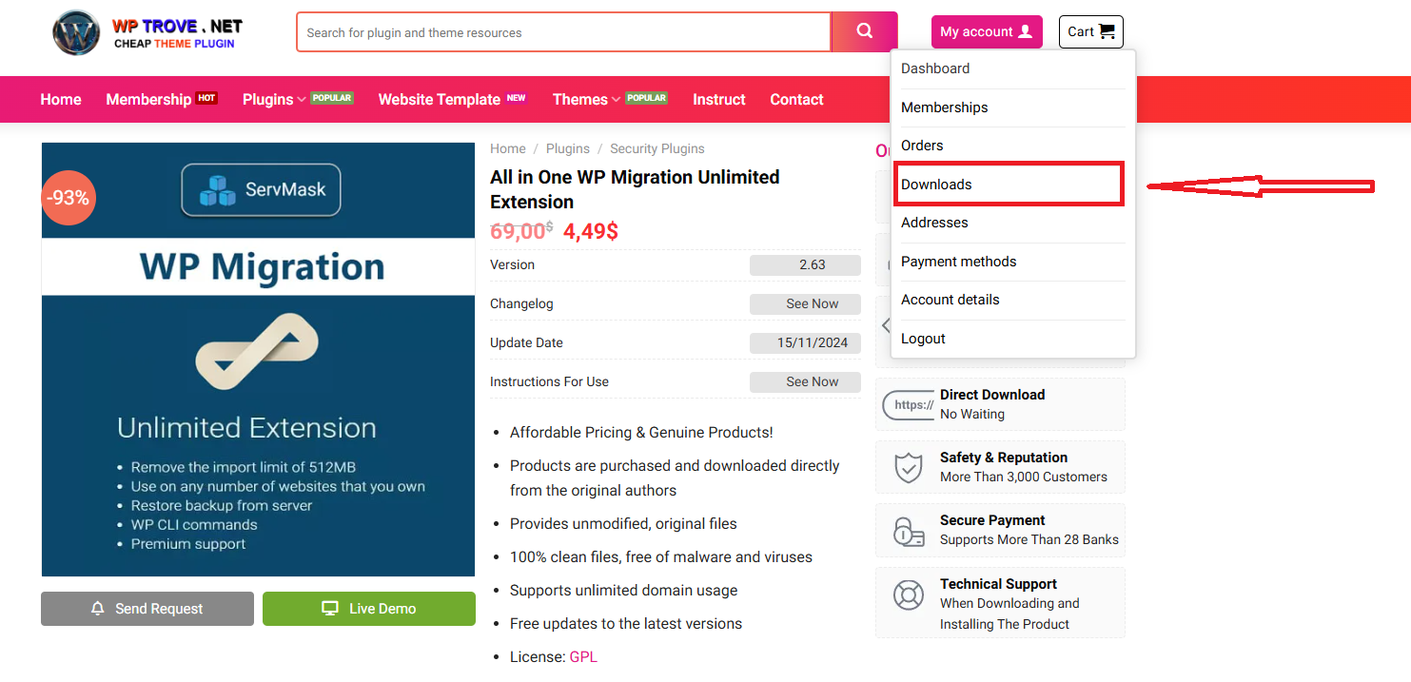Select Downloads from the account menu

936,185
